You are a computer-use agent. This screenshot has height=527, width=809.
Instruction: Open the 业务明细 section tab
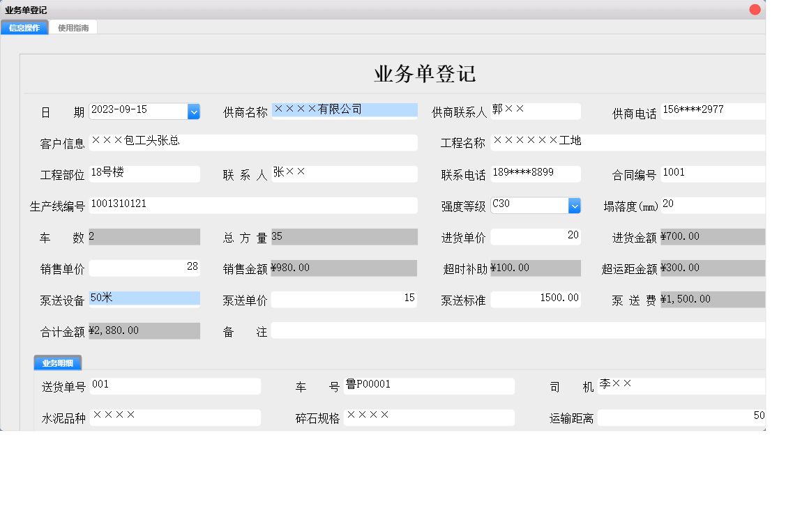pos(57,362)
